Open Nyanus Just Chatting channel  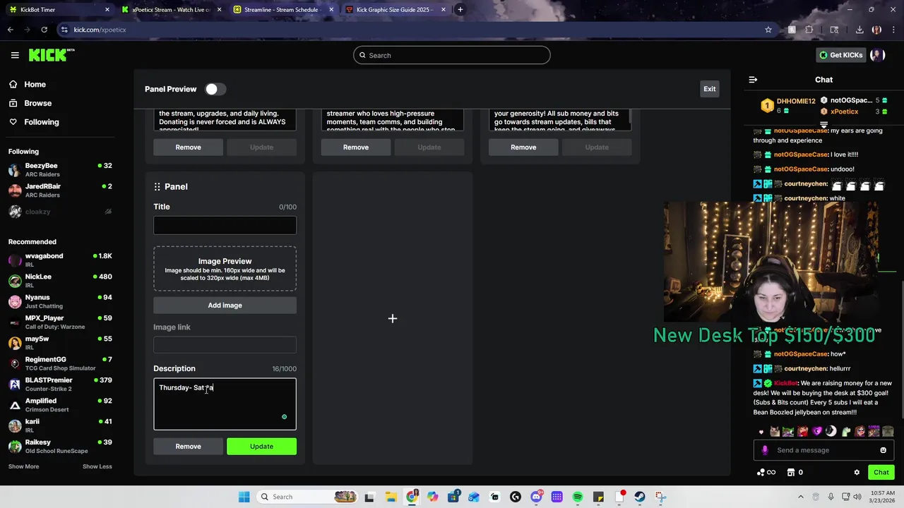[x=60, y=301]
